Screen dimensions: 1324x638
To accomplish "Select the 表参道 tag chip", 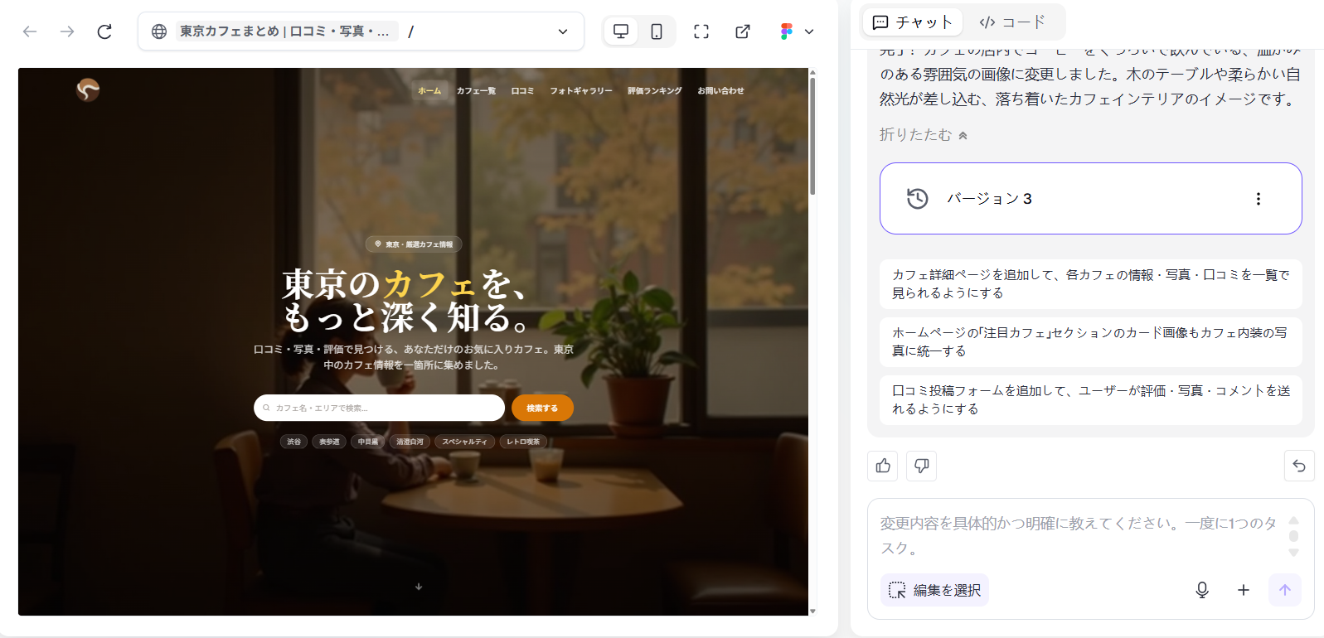I will click(329, 442).
